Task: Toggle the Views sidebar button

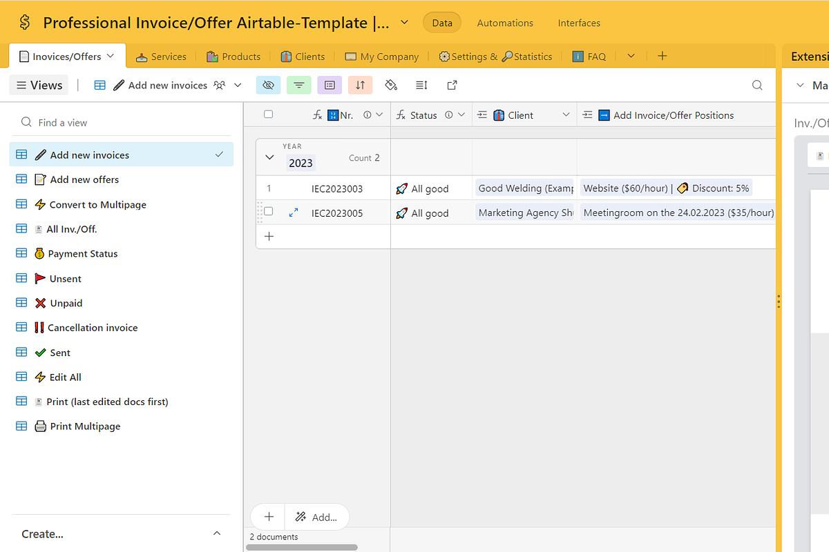Action: [x=39, y=85]
